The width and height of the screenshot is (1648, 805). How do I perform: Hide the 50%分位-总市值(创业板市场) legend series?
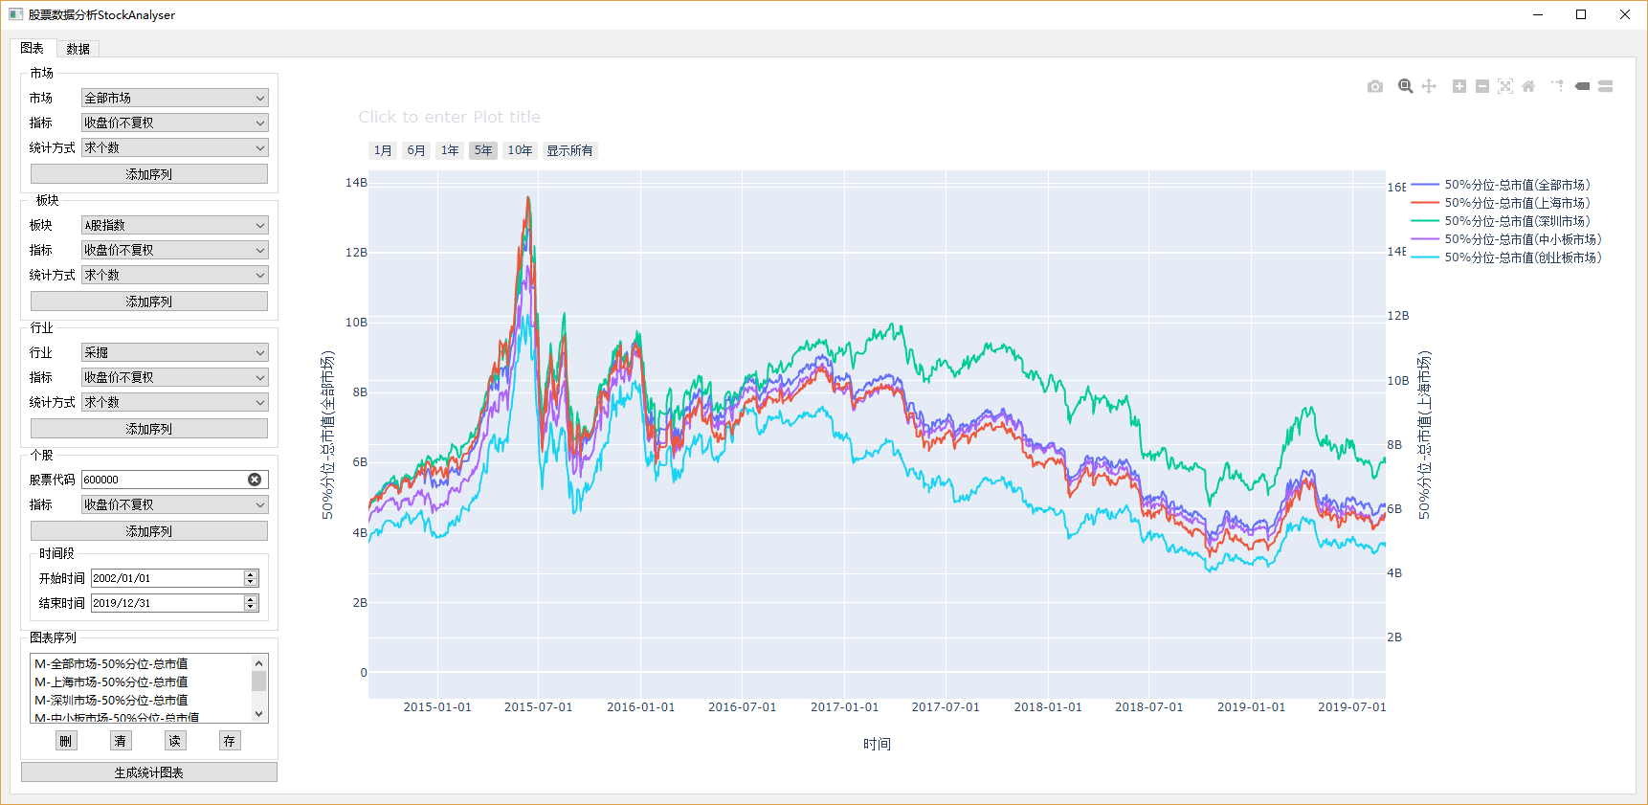(1522, 257)
